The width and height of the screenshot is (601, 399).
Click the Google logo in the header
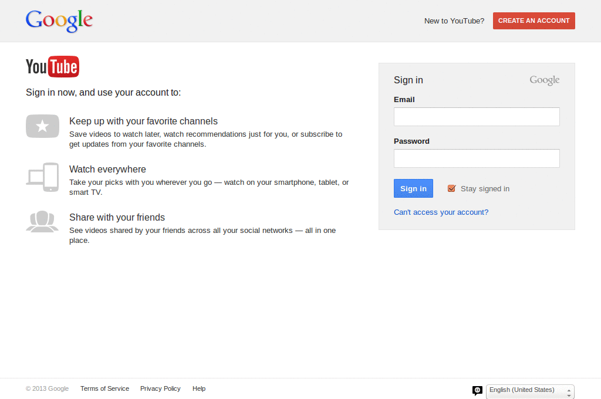[x=59, y=21]
